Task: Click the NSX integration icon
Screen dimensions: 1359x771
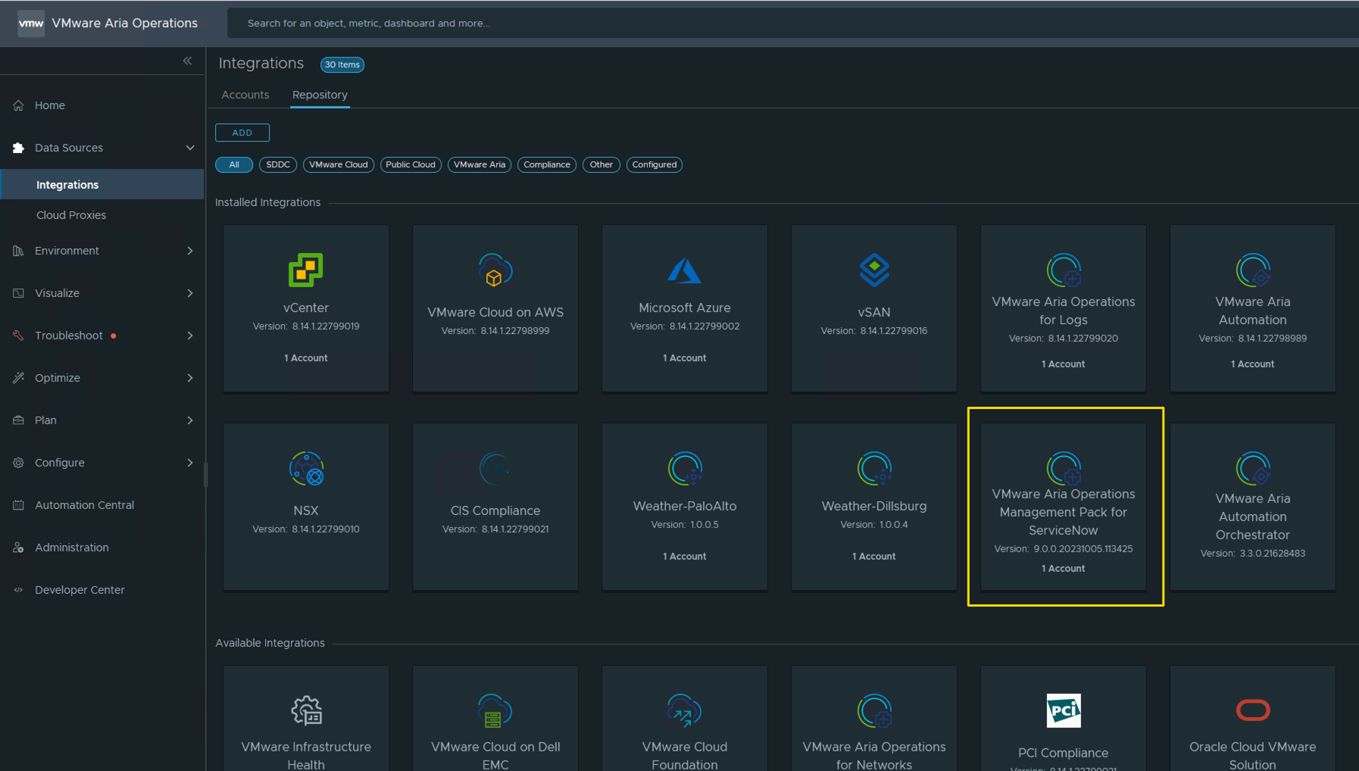Action: (306, 469)
